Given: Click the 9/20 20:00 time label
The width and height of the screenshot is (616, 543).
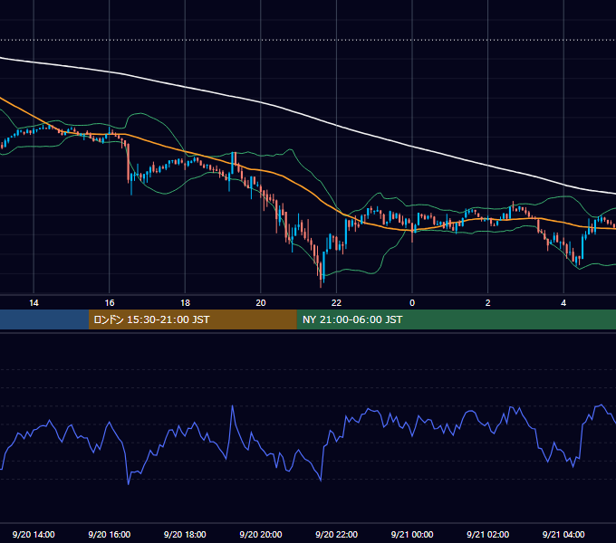Looking at the screenshot, I should click(261, 534).
